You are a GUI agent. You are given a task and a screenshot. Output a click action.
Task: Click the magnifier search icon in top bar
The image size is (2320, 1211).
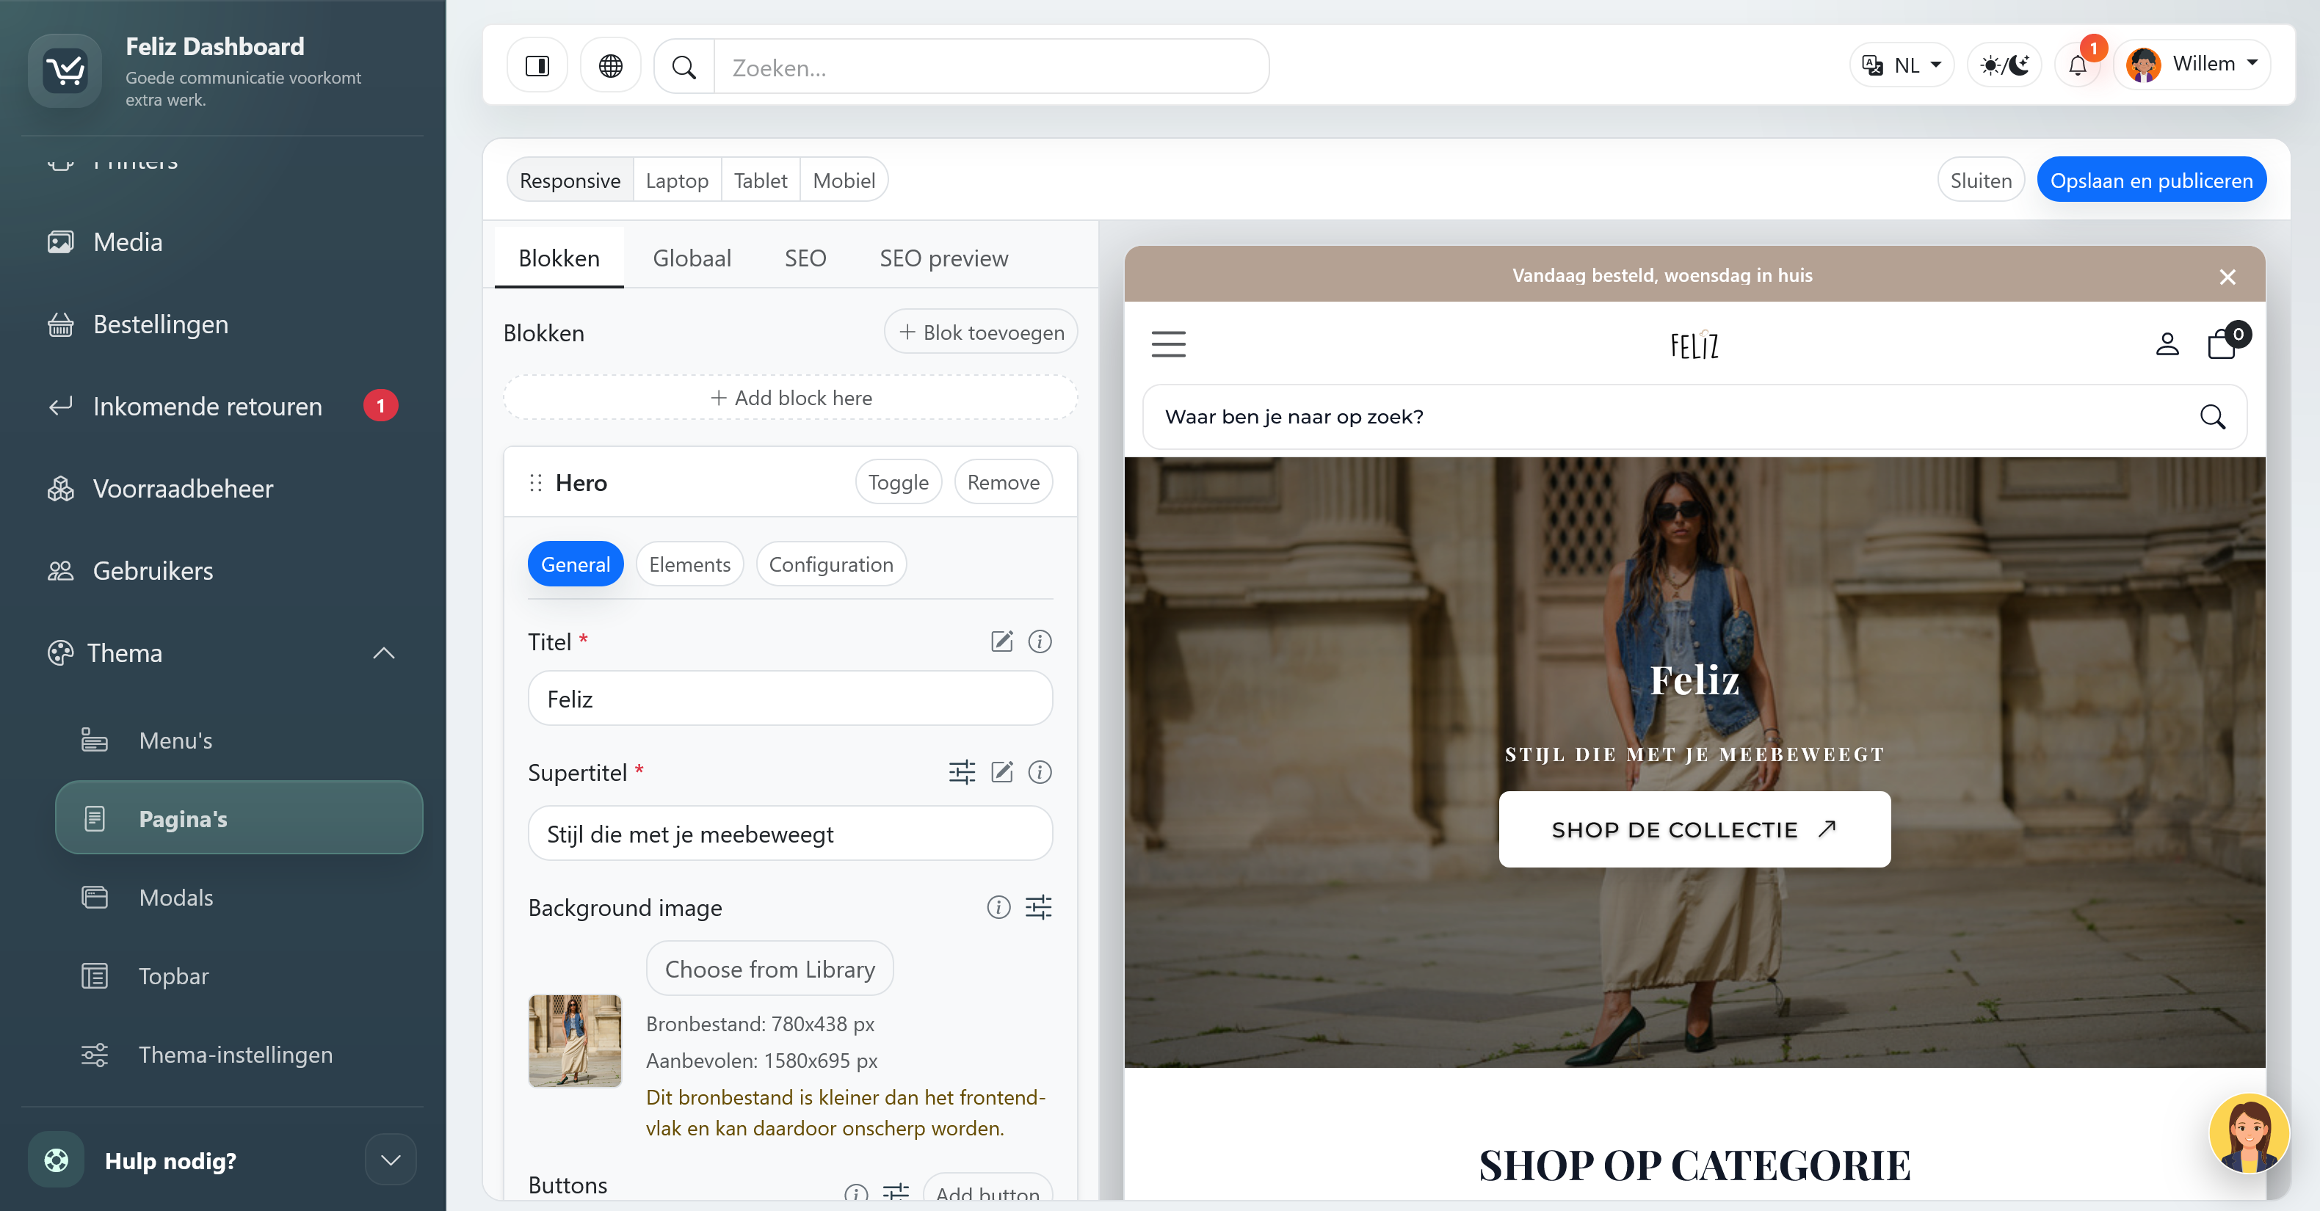coord(684,67)
